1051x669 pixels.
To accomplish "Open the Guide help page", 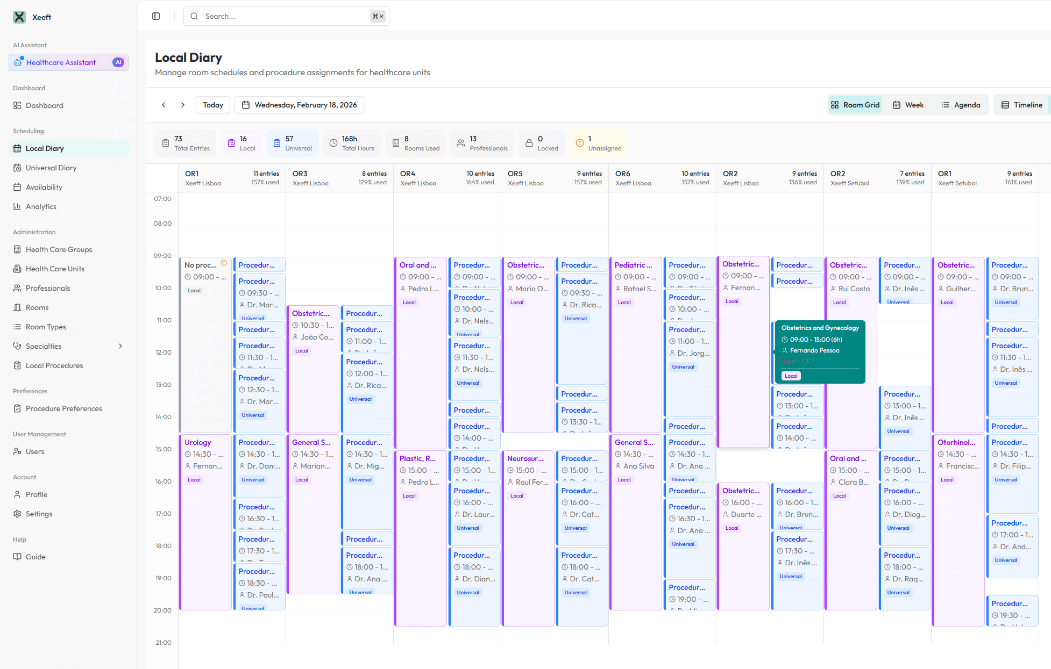I will pos(35,557).
